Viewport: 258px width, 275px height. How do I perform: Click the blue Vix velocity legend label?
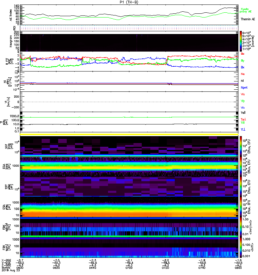click(243, 108)
